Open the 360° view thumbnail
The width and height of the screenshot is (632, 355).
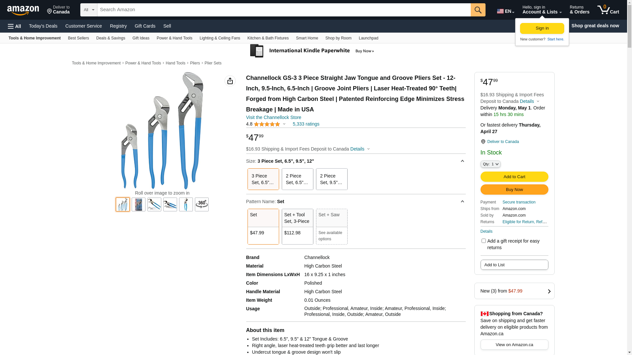[x=202, y=204]
